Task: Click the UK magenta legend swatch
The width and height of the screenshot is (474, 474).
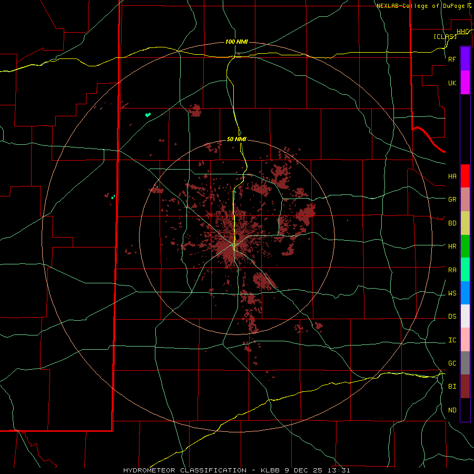Action: click(465, 83)
